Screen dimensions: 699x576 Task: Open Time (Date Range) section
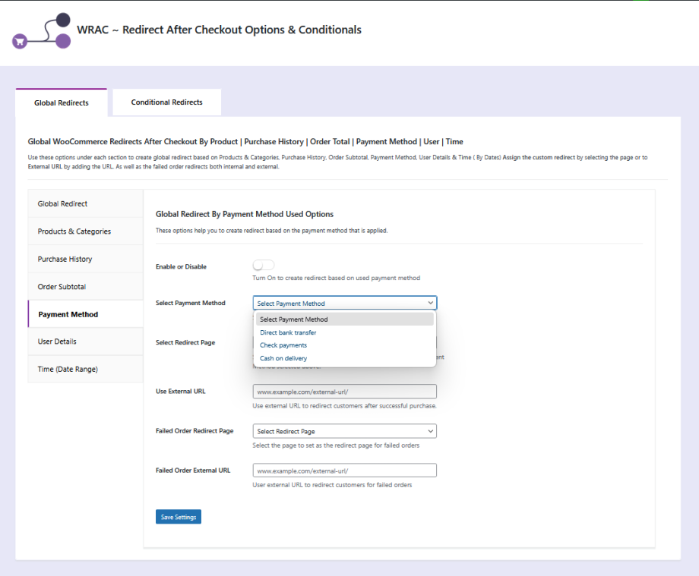pos(86,369)
